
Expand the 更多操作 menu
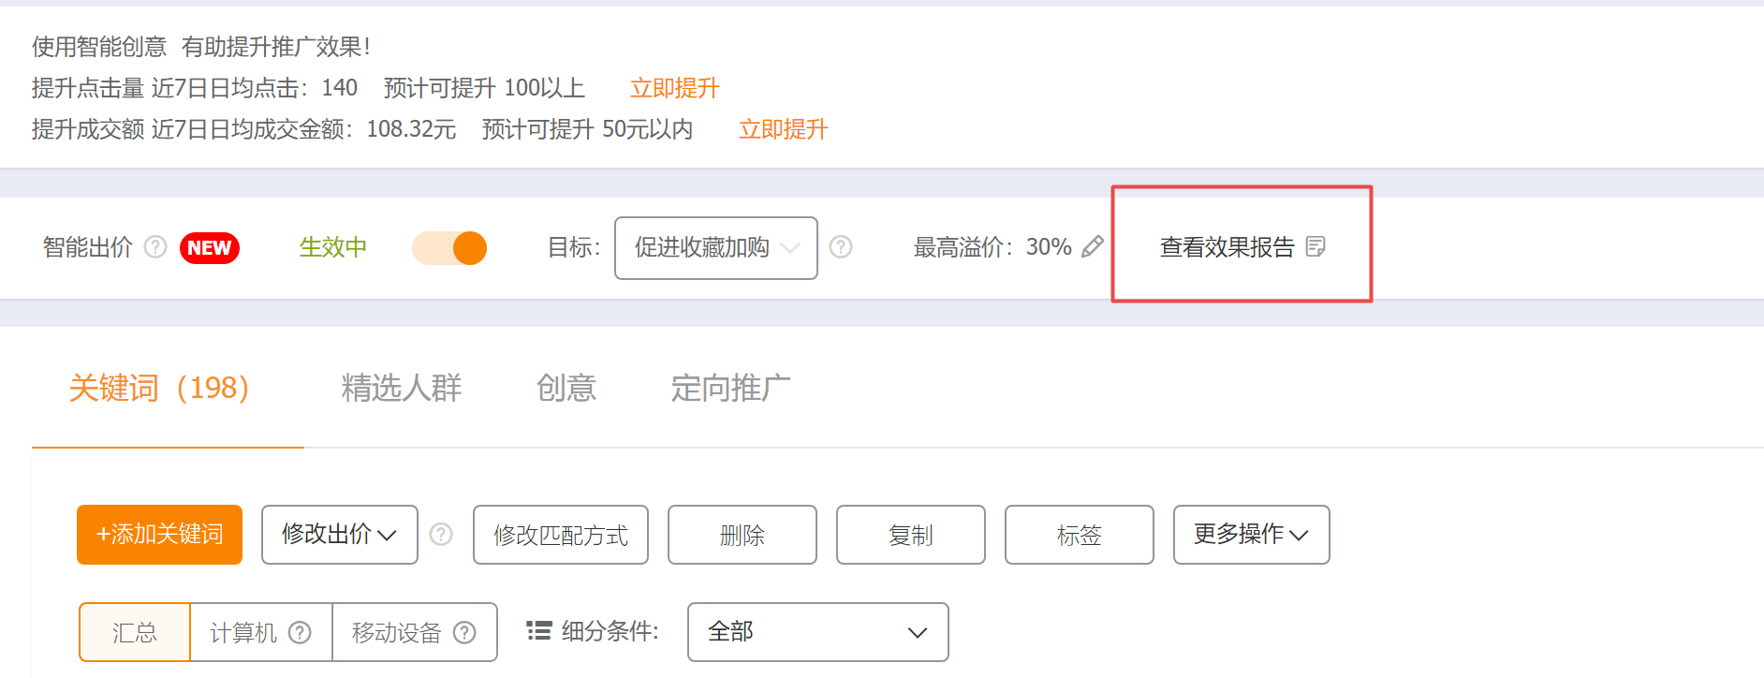(x=1252, y=535)
